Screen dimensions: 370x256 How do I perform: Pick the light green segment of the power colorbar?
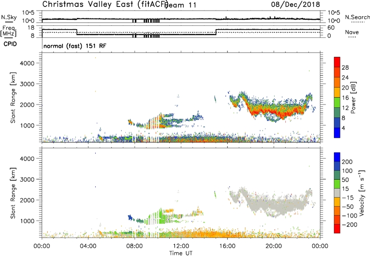tap(337, 103)
